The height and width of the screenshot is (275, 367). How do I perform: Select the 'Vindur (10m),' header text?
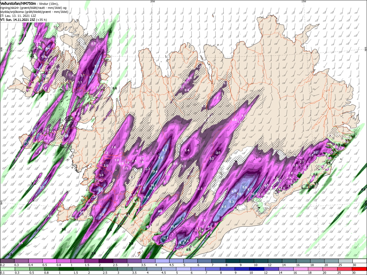click(x=49, y=3)
